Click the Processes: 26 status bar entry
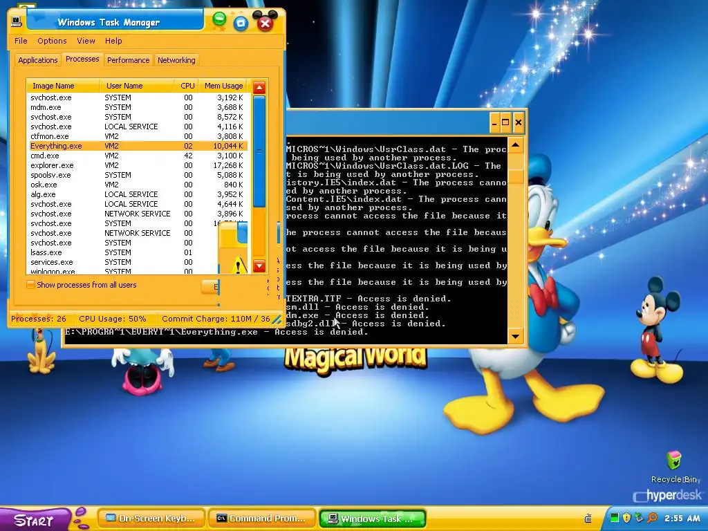The image size is (708, 531). [39, 319]
